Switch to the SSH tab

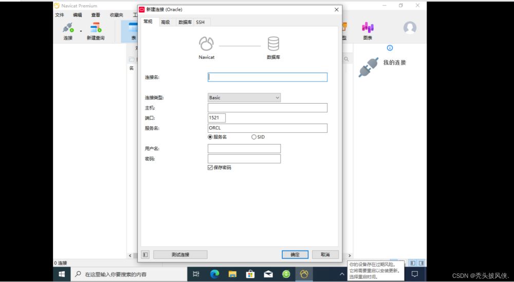[200, 22]
